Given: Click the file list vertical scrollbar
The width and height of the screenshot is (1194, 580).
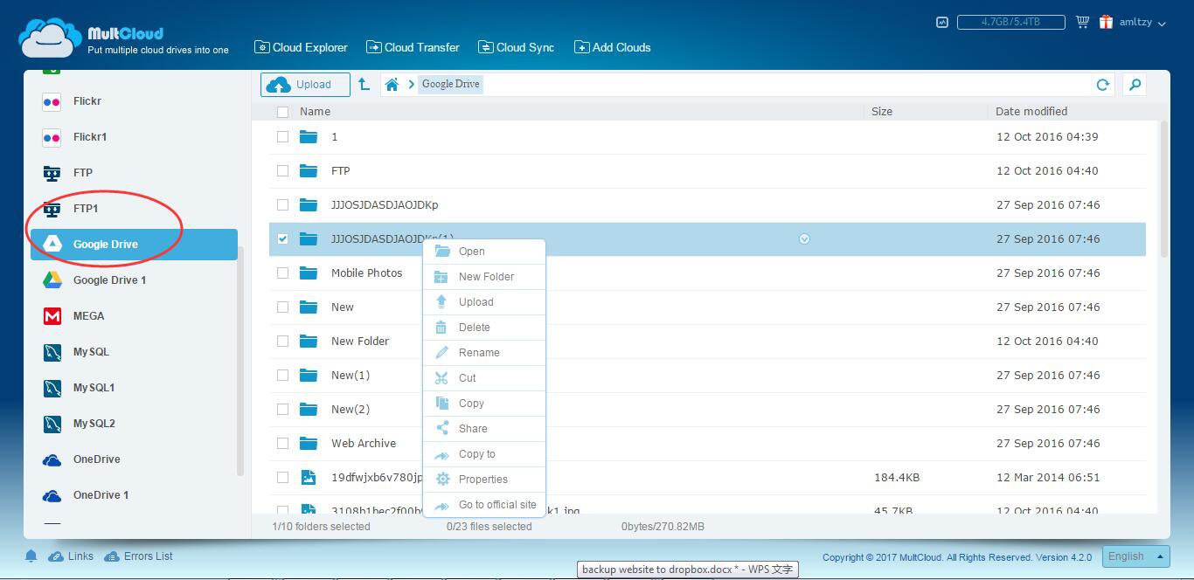Looking at the screenshot, I should coord(1163,188).
